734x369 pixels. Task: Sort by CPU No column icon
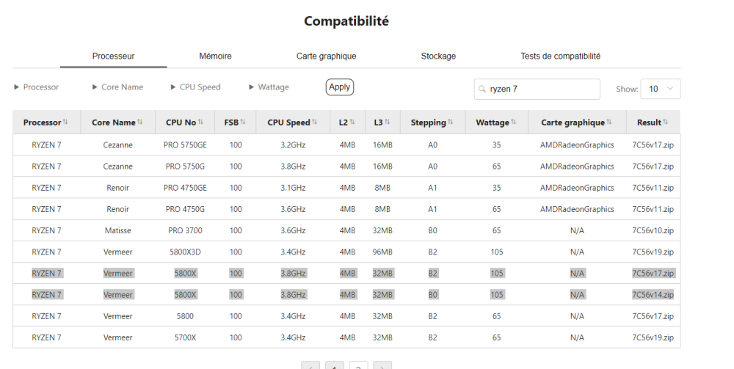point(200,123)
